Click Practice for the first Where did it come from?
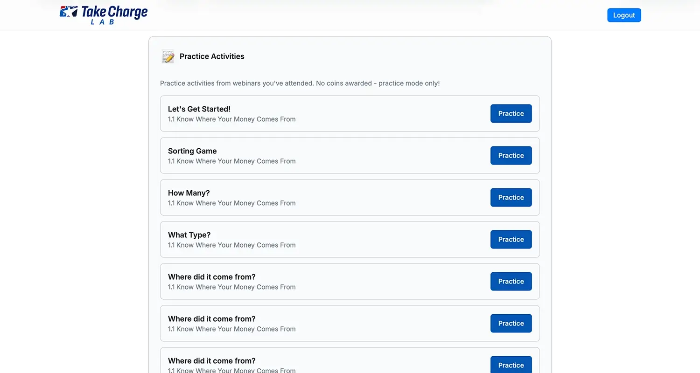 511,282
